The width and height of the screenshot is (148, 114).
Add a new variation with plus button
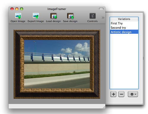click(x=113, y=94)
